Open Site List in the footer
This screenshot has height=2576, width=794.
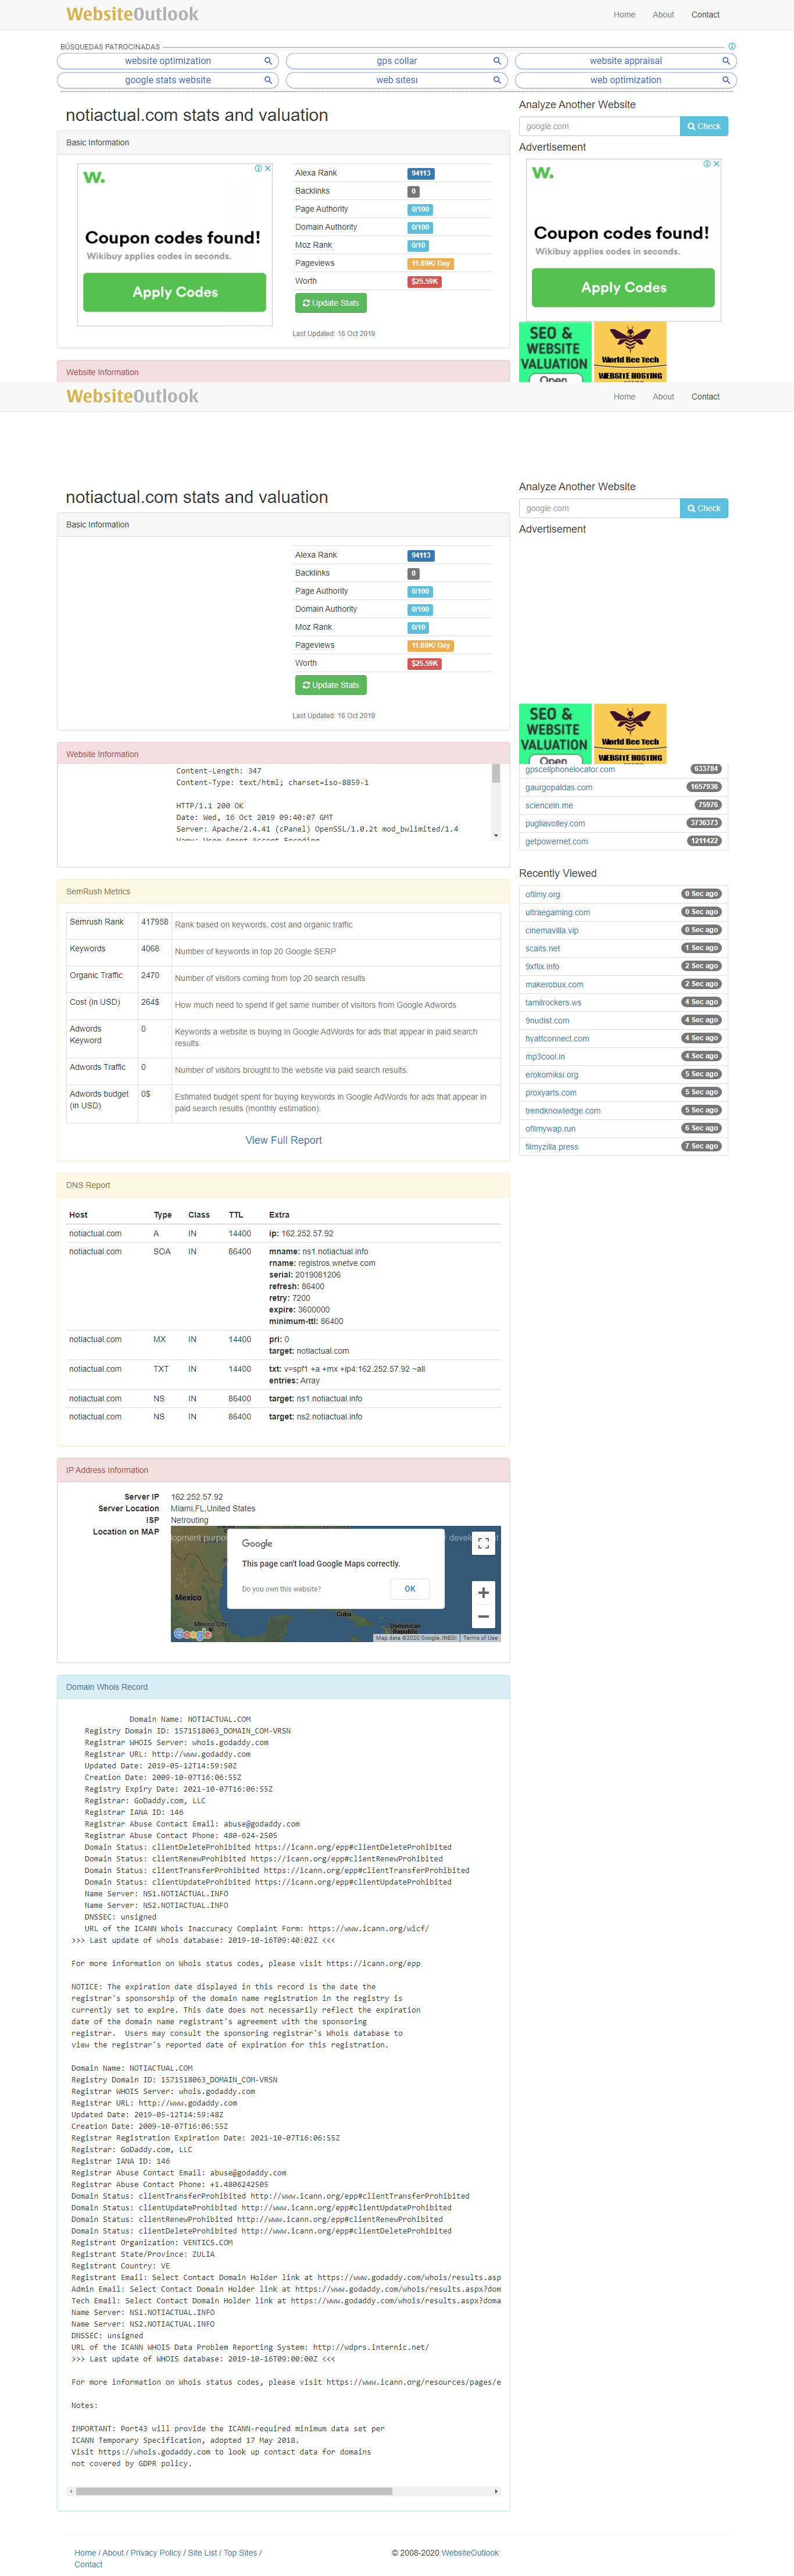click(x=202, y=2552)
